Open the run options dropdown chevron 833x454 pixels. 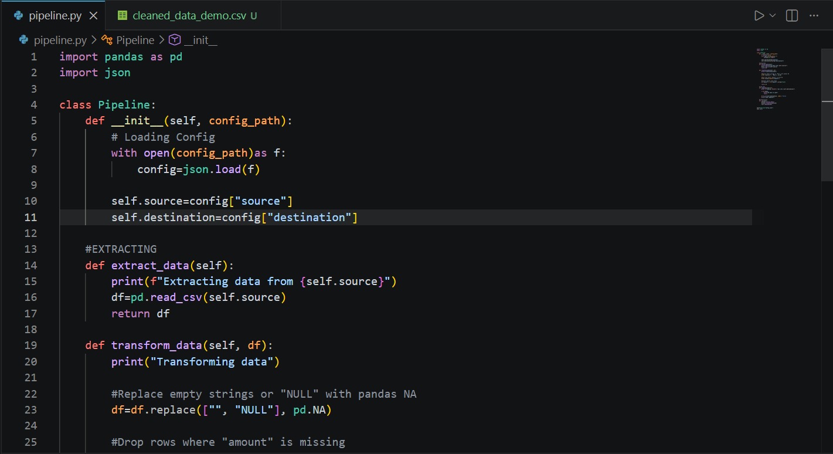point(773,16)
